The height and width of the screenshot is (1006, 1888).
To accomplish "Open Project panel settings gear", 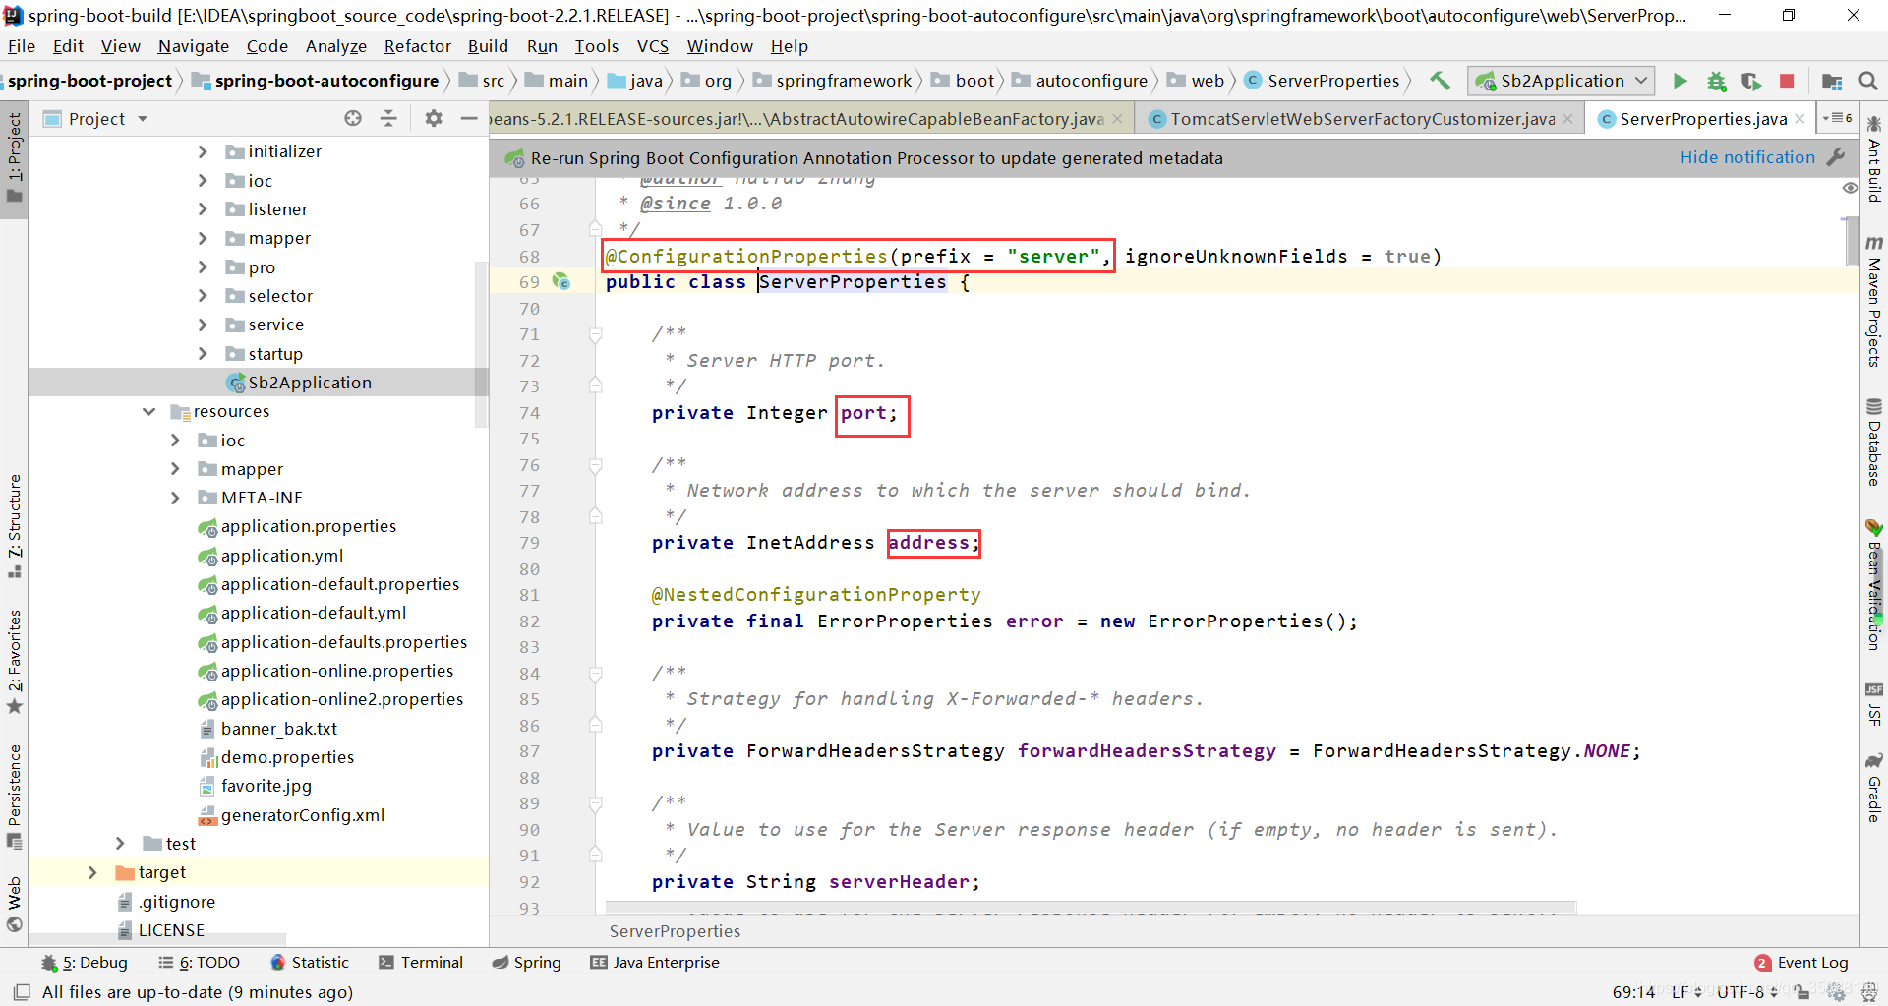I will [434, 118].
